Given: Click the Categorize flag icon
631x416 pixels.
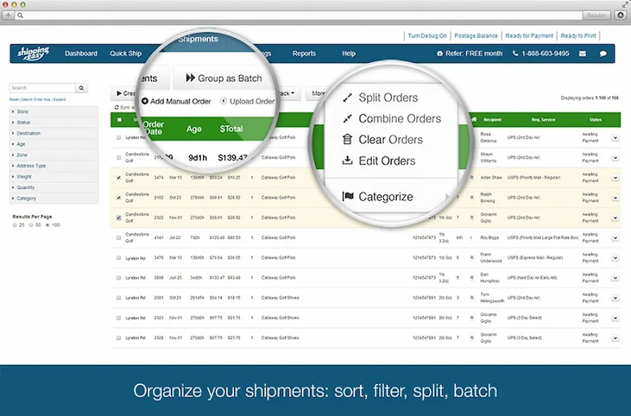Looking at the screenshot, I should coord(348,196).
